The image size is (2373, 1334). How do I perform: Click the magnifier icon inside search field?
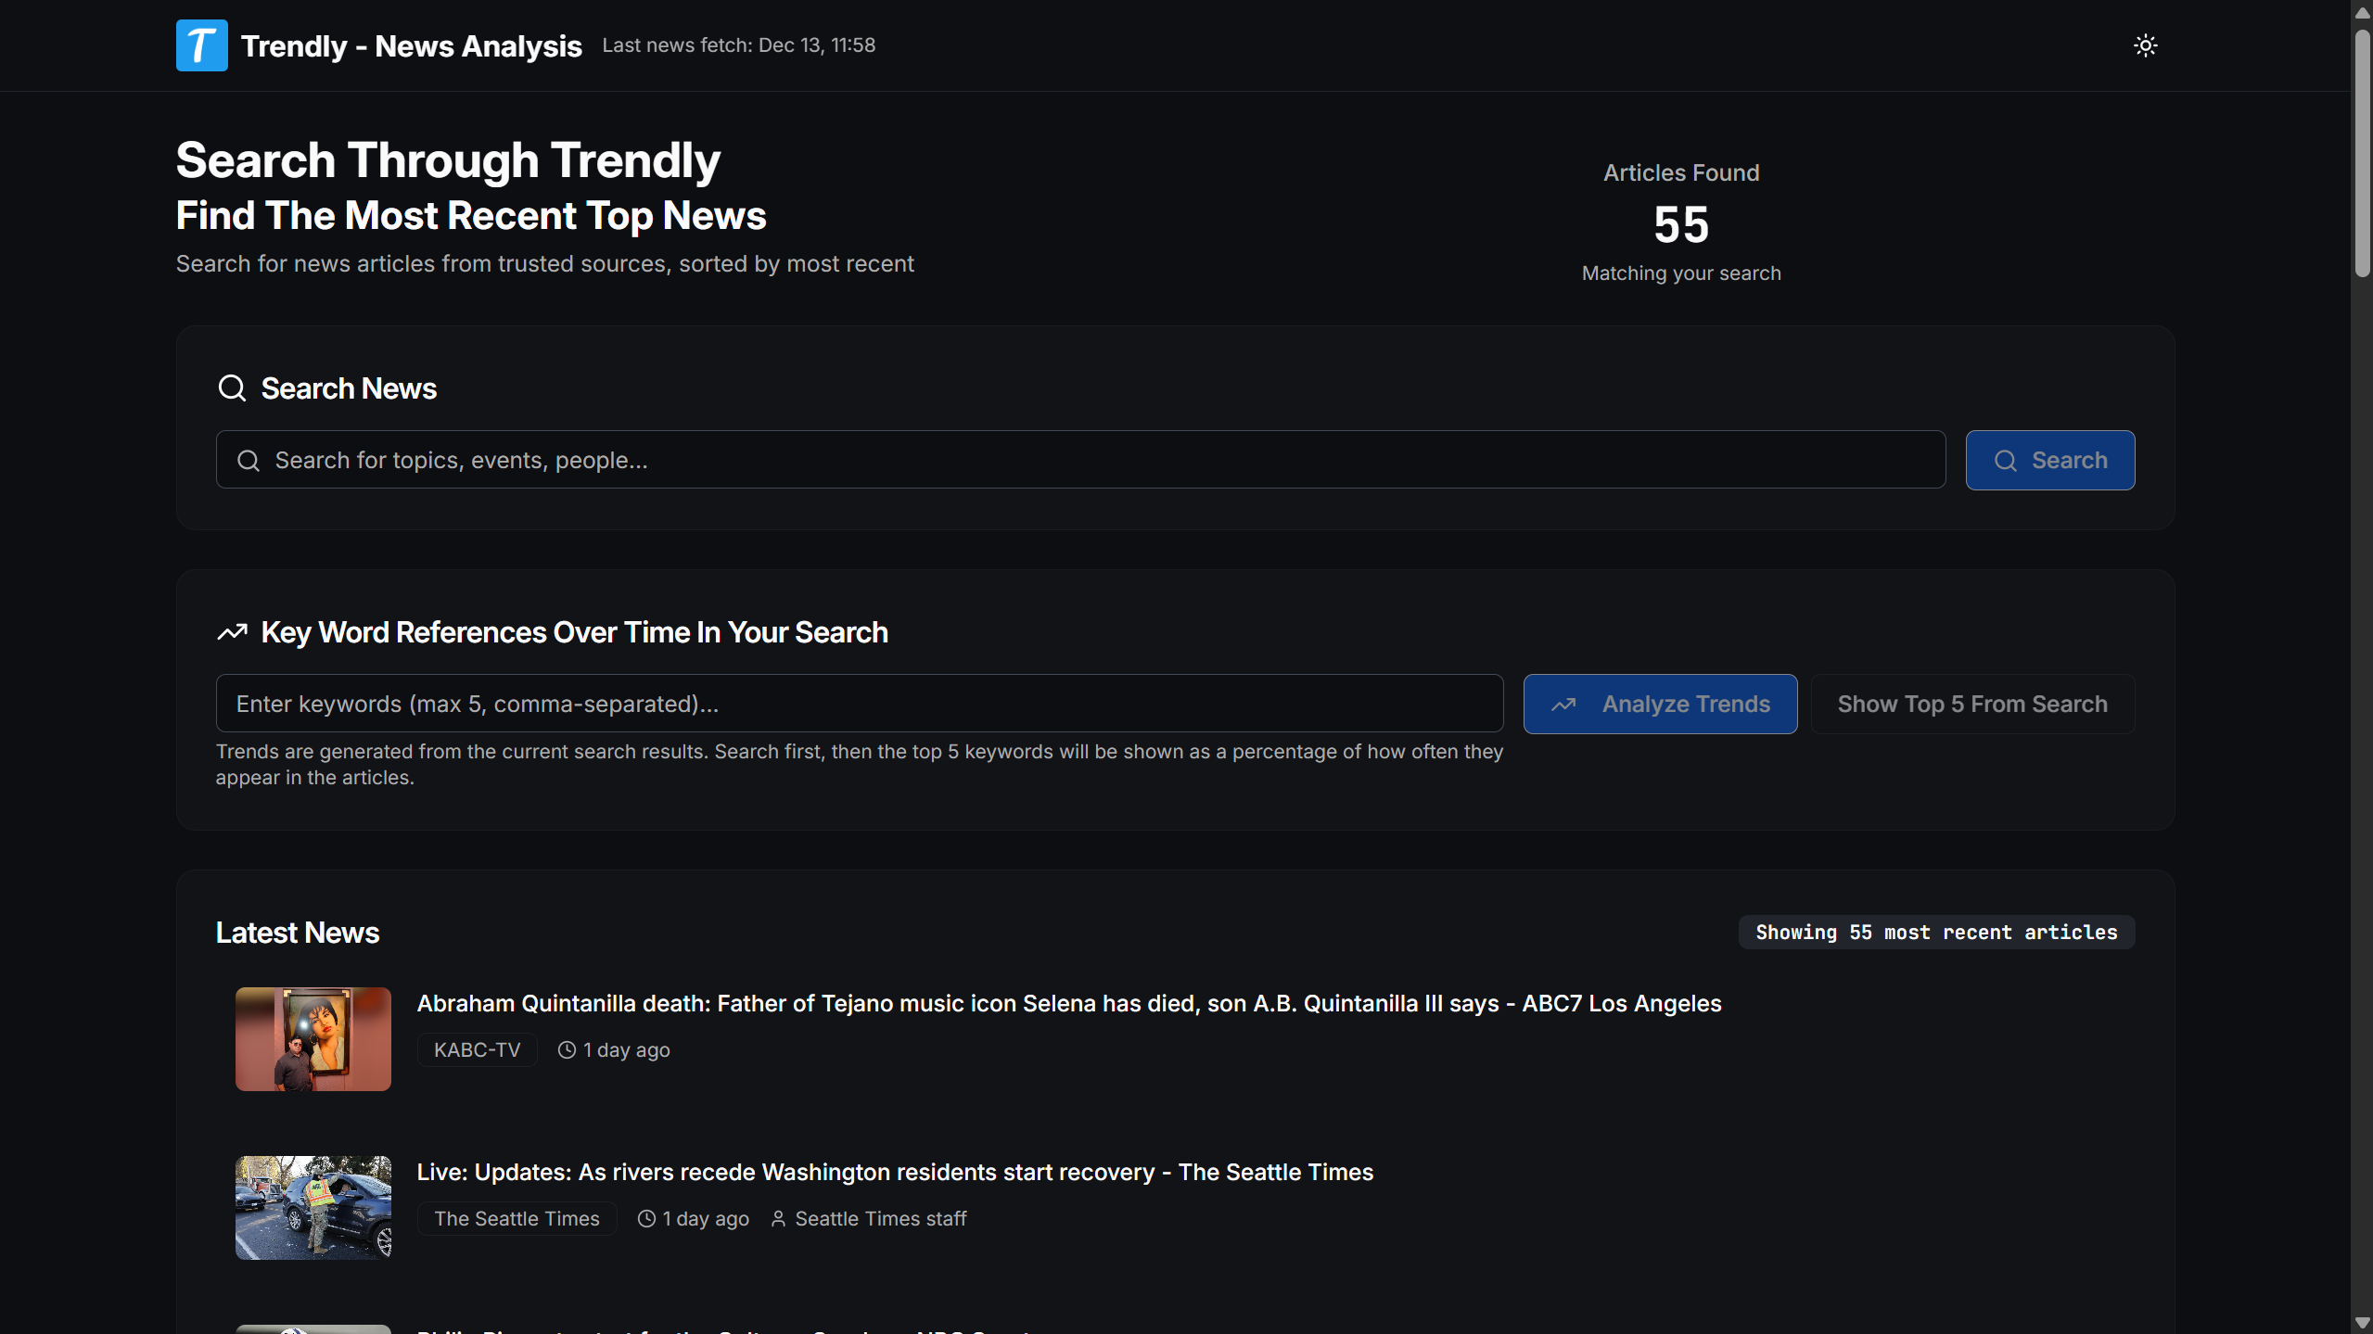(x=249, y=461)
